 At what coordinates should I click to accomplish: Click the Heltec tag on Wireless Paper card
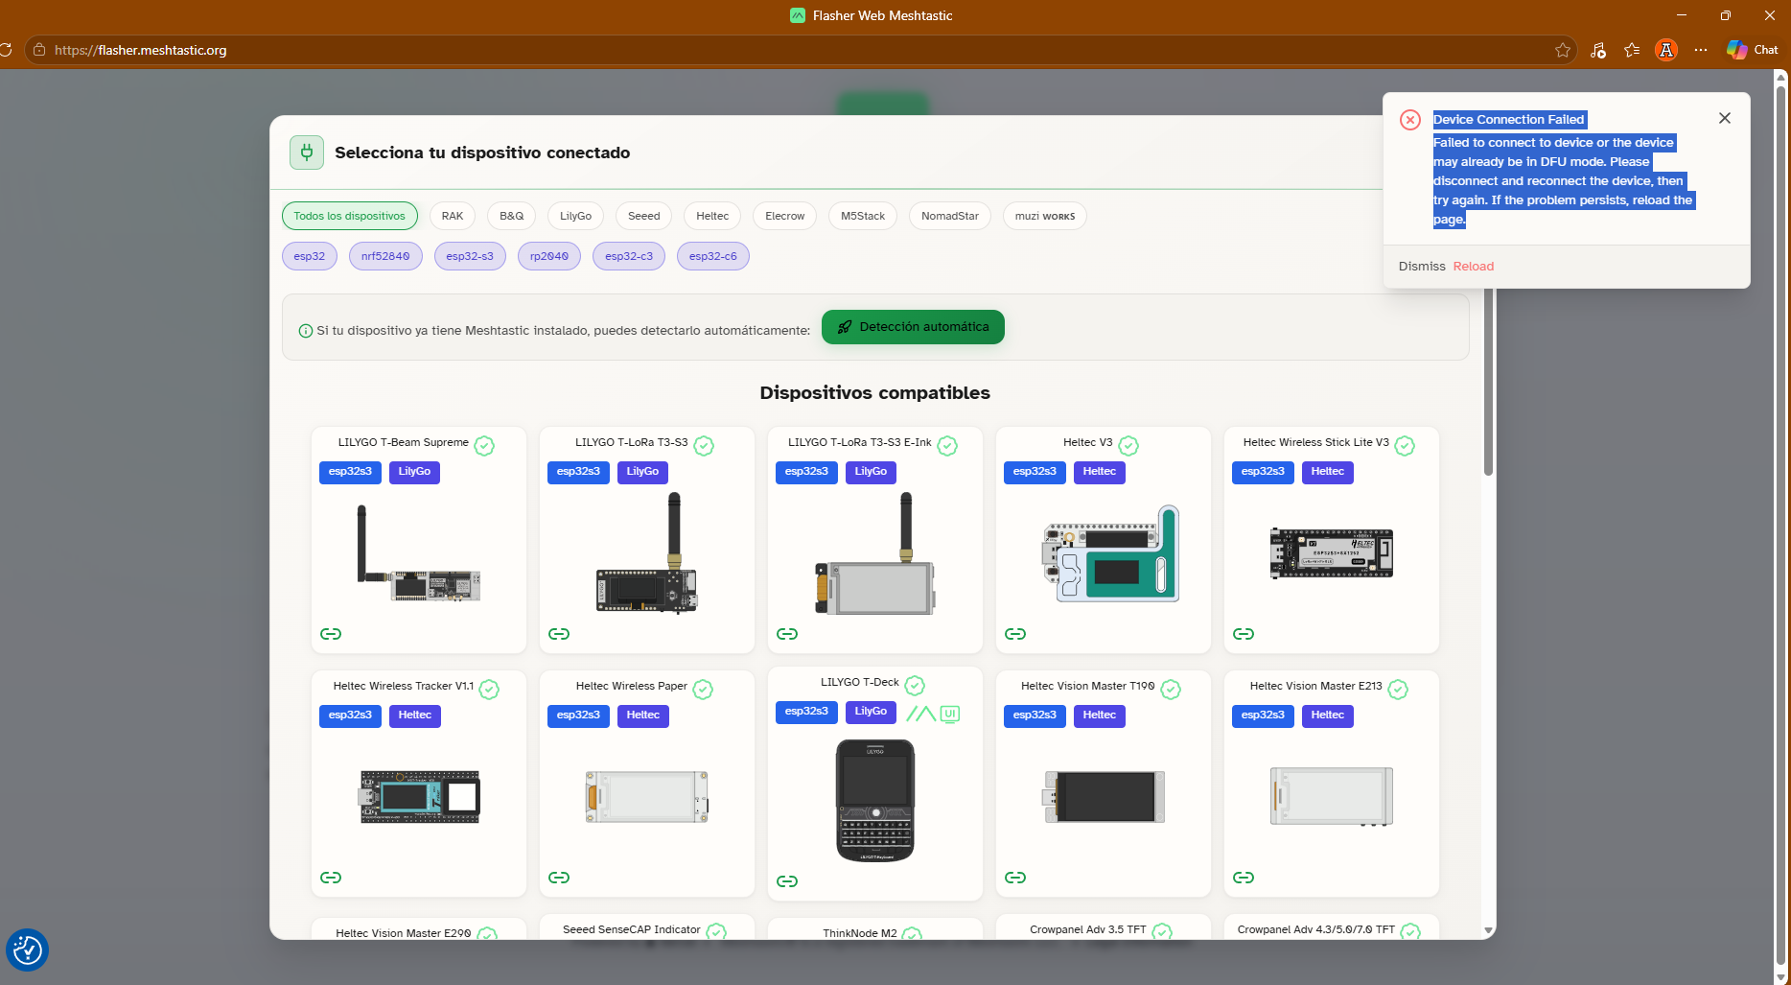pos(643,715)
